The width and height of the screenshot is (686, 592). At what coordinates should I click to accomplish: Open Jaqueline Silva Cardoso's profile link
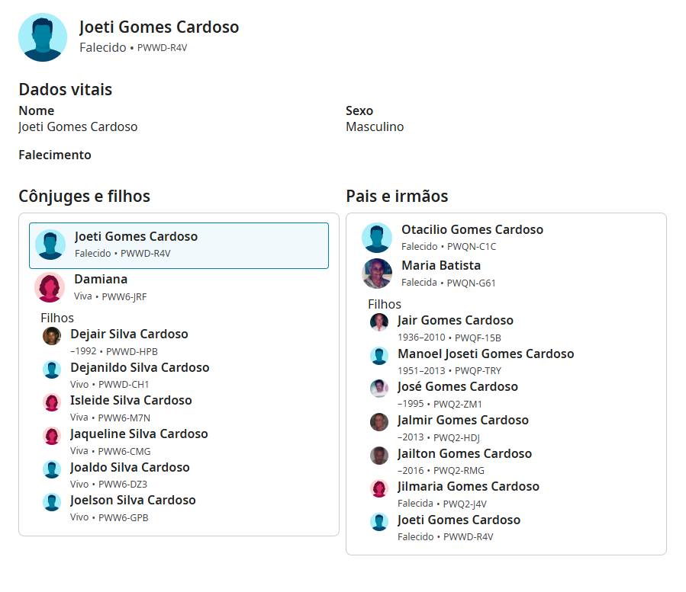139,434
